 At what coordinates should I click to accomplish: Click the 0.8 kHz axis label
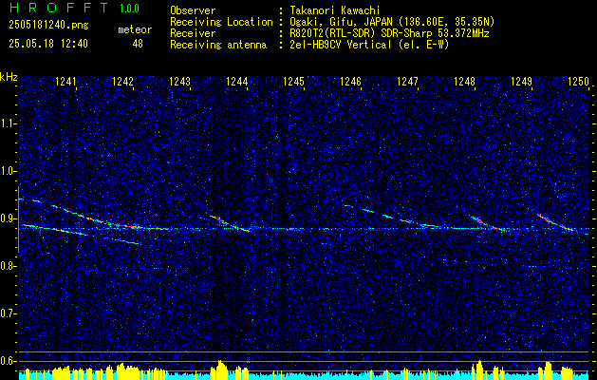7,266
